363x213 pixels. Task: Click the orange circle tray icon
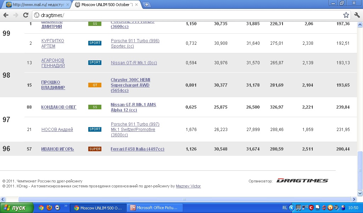pos(330,208)
